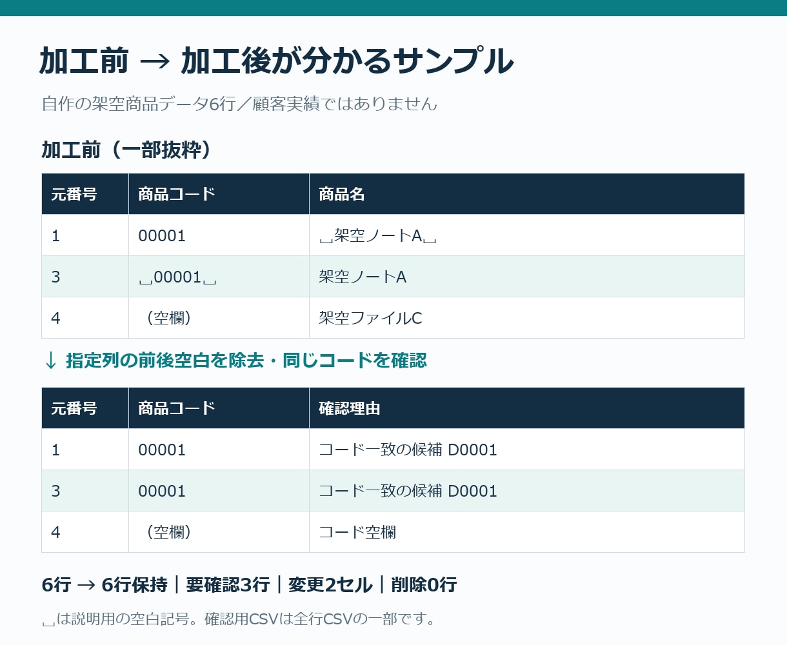Click （空欄） in the コード空欄 row
The image size is (787, 645).
pyautogui.click(x=219, y=532)
